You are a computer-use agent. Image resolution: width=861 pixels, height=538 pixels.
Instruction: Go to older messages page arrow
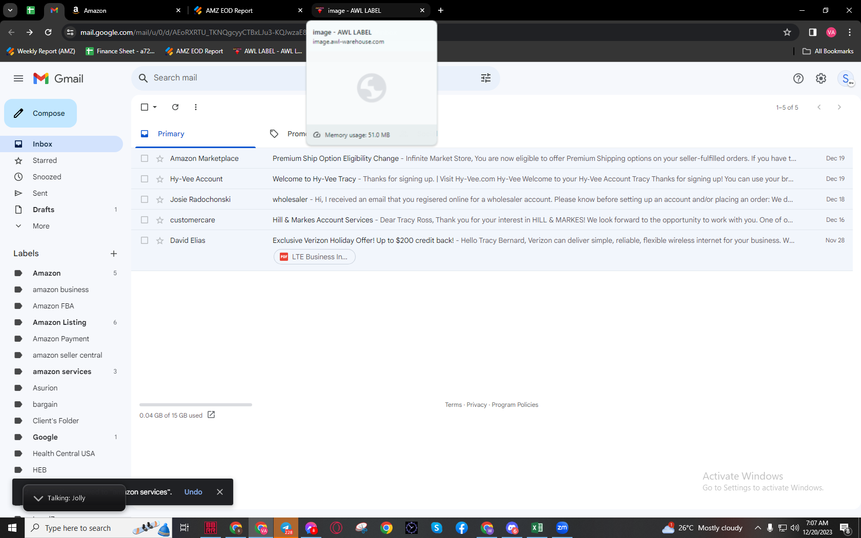tap(839, 107)
